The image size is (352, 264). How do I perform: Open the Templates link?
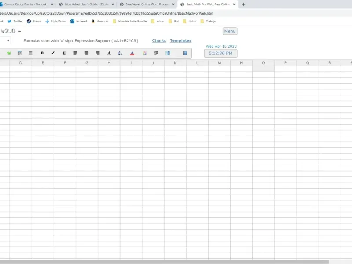[x=180, y=40]
